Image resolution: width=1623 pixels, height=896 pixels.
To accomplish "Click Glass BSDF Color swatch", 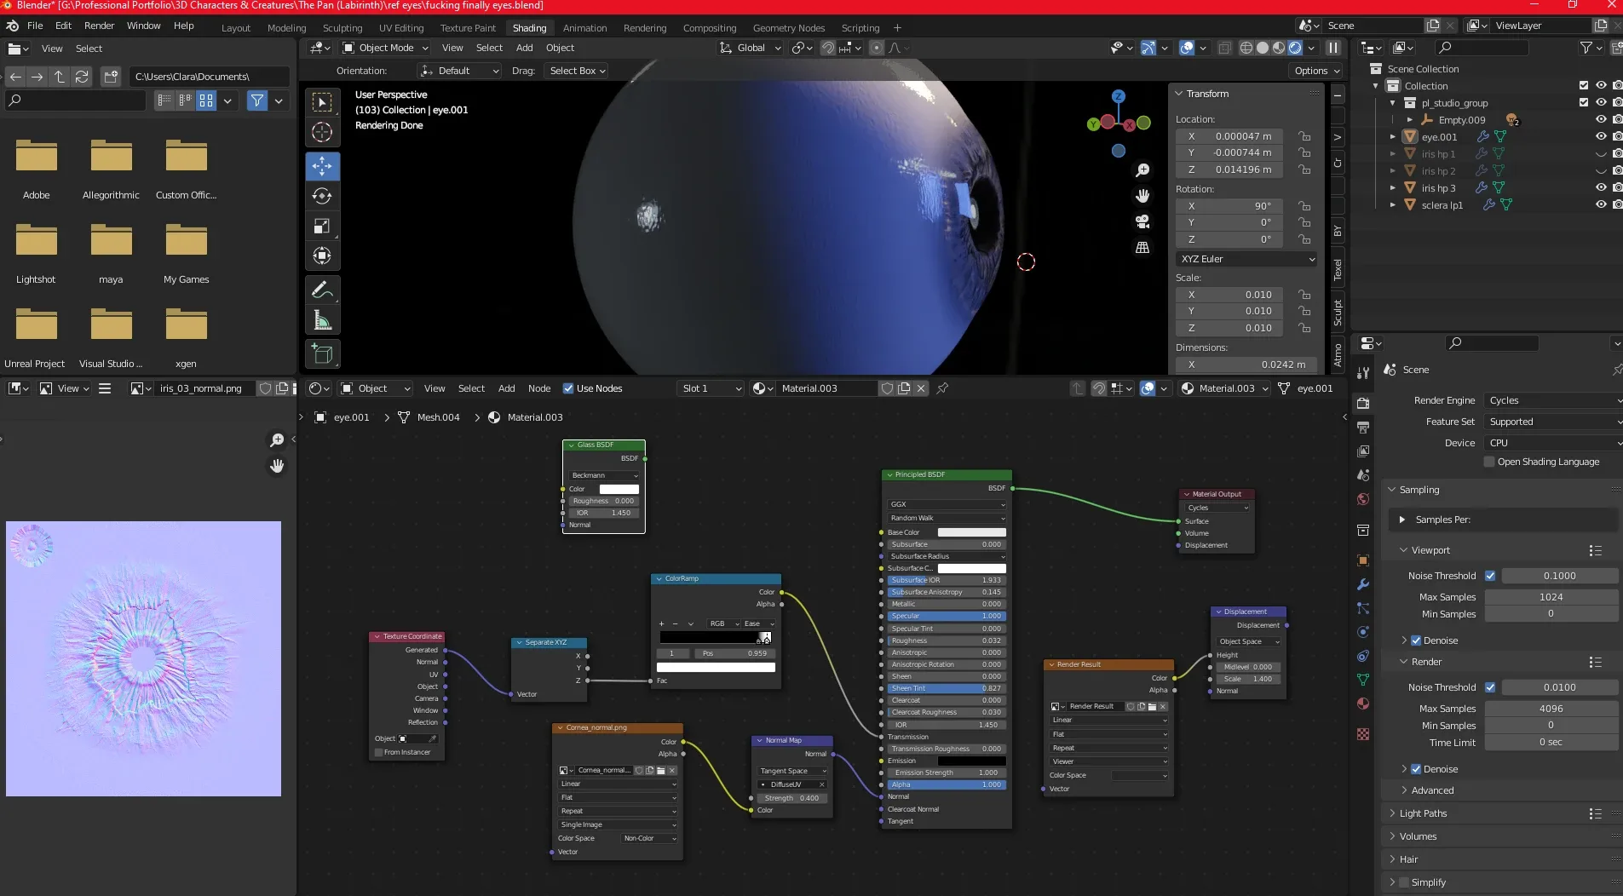I will click(619, 489).
